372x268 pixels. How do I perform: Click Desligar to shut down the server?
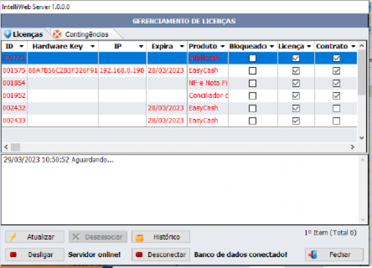pos(35,255)
